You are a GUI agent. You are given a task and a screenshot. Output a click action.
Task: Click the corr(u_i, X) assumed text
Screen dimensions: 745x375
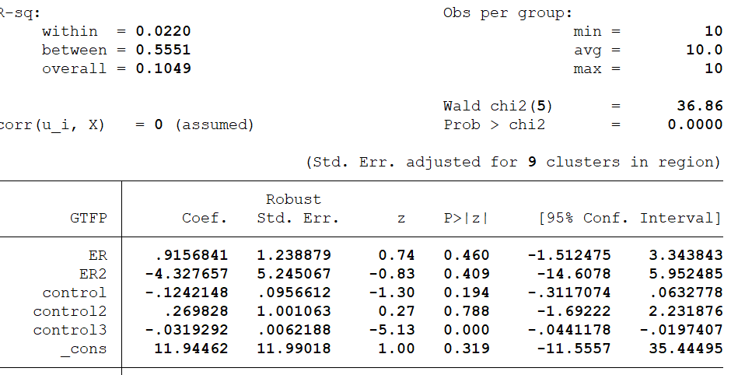pos(215,124)
